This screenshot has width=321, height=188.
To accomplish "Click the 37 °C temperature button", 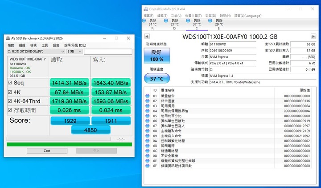I will tap(157, 78).
